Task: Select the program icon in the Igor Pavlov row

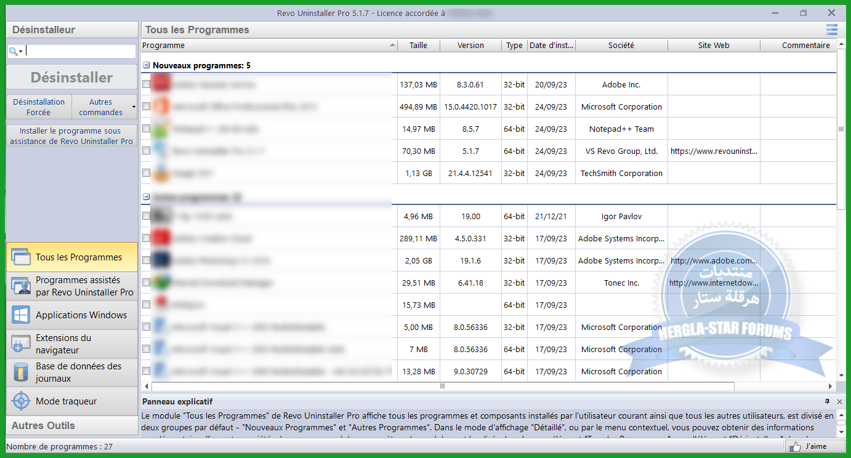Action: 160,216
